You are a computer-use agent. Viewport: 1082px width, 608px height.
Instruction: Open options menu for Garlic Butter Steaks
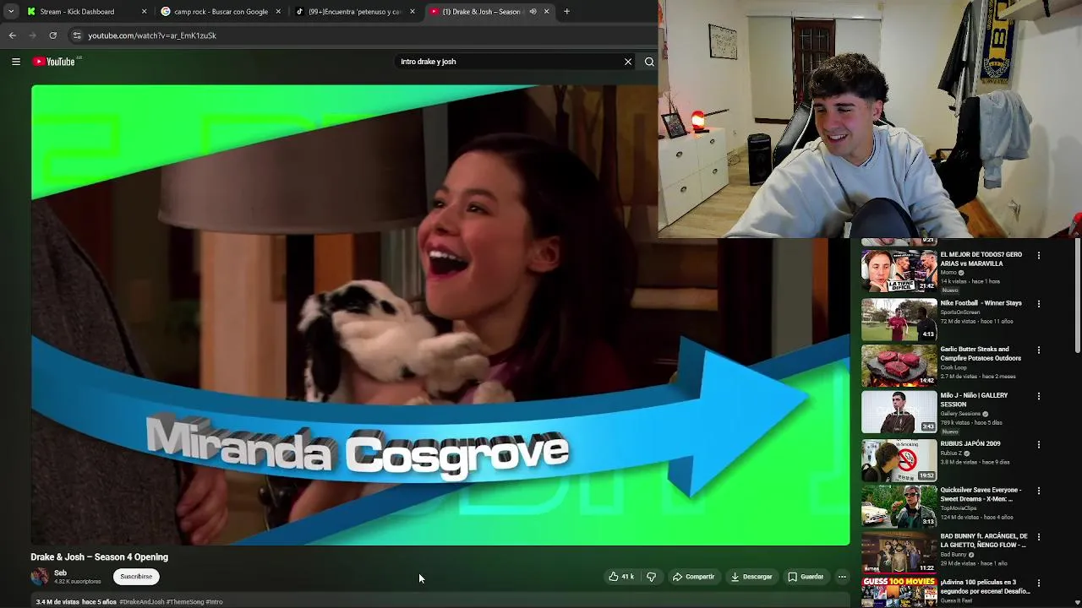pyautogui.click(x=1039, y=350)
